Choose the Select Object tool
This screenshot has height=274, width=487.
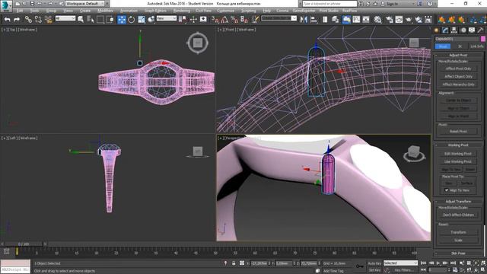click(x=81, y=20)
